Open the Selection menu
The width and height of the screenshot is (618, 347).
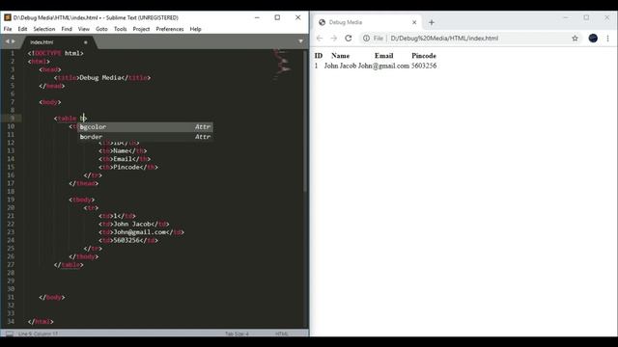tap(44, 29)
